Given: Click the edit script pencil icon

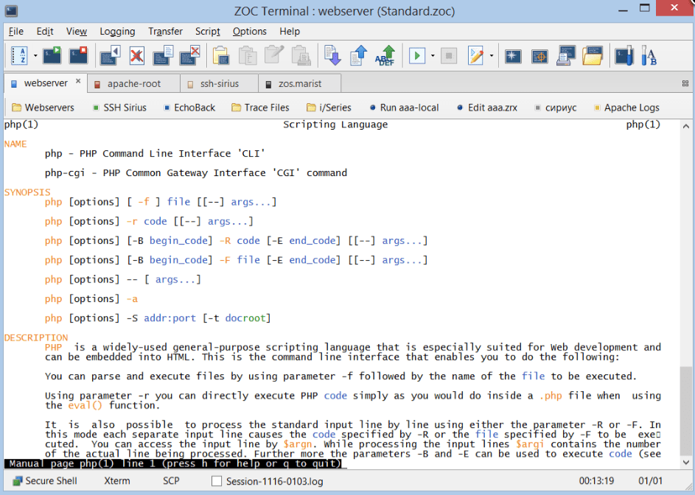Looking at the screenshot, I should click(x=475, y=56).
